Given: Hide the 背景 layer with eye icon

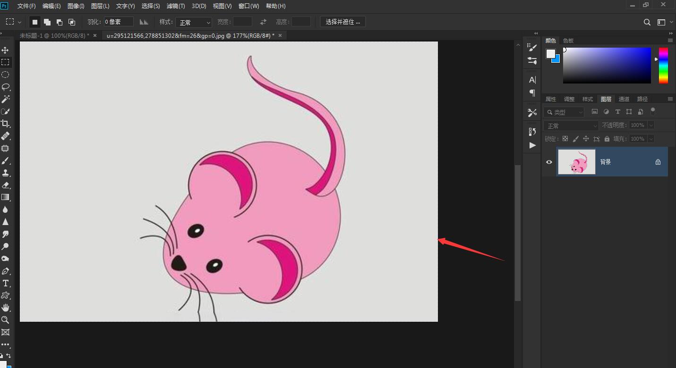Looking at the screenshot, I should pos(549,162).
